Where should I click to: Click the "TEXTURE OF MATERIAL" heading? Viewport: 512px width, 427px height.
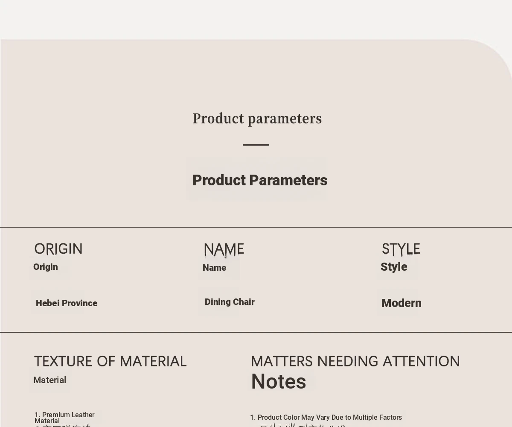click(110, 361)
